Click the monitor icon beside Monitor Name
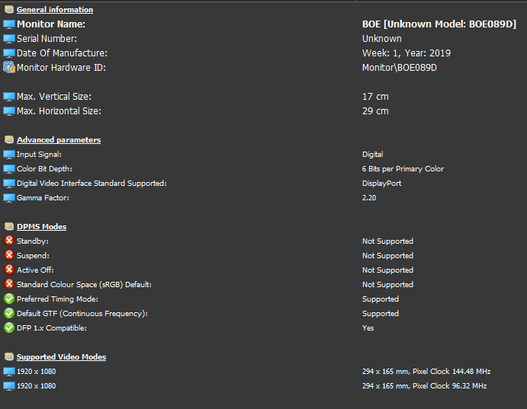527x409 pixels. coord(9,24)
